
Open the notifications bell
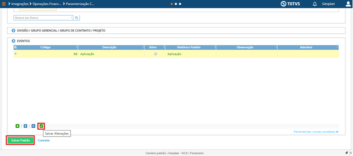tap(315, 4)
